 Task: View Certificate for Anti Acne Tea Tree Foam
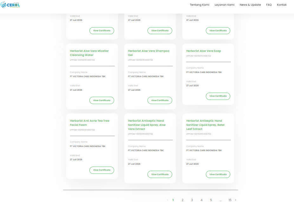coord(102,170)
